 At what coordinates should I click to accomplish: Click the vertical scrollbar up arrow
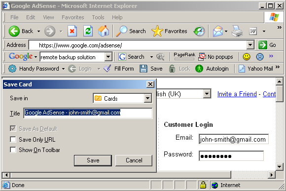tap(280, 81)
